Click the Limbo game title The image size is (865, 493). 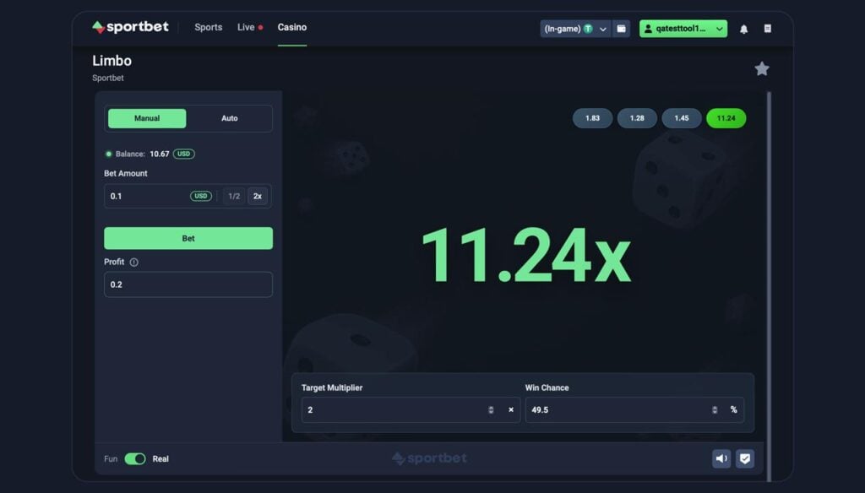coord(112,61)
